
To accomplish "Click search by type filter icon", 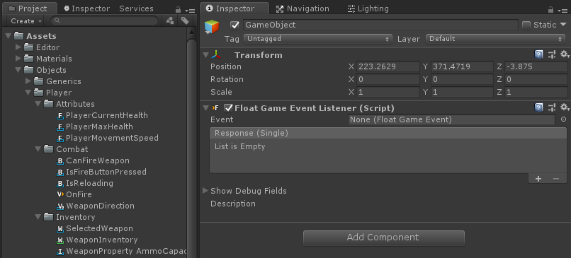I will (x=170, y=20).
